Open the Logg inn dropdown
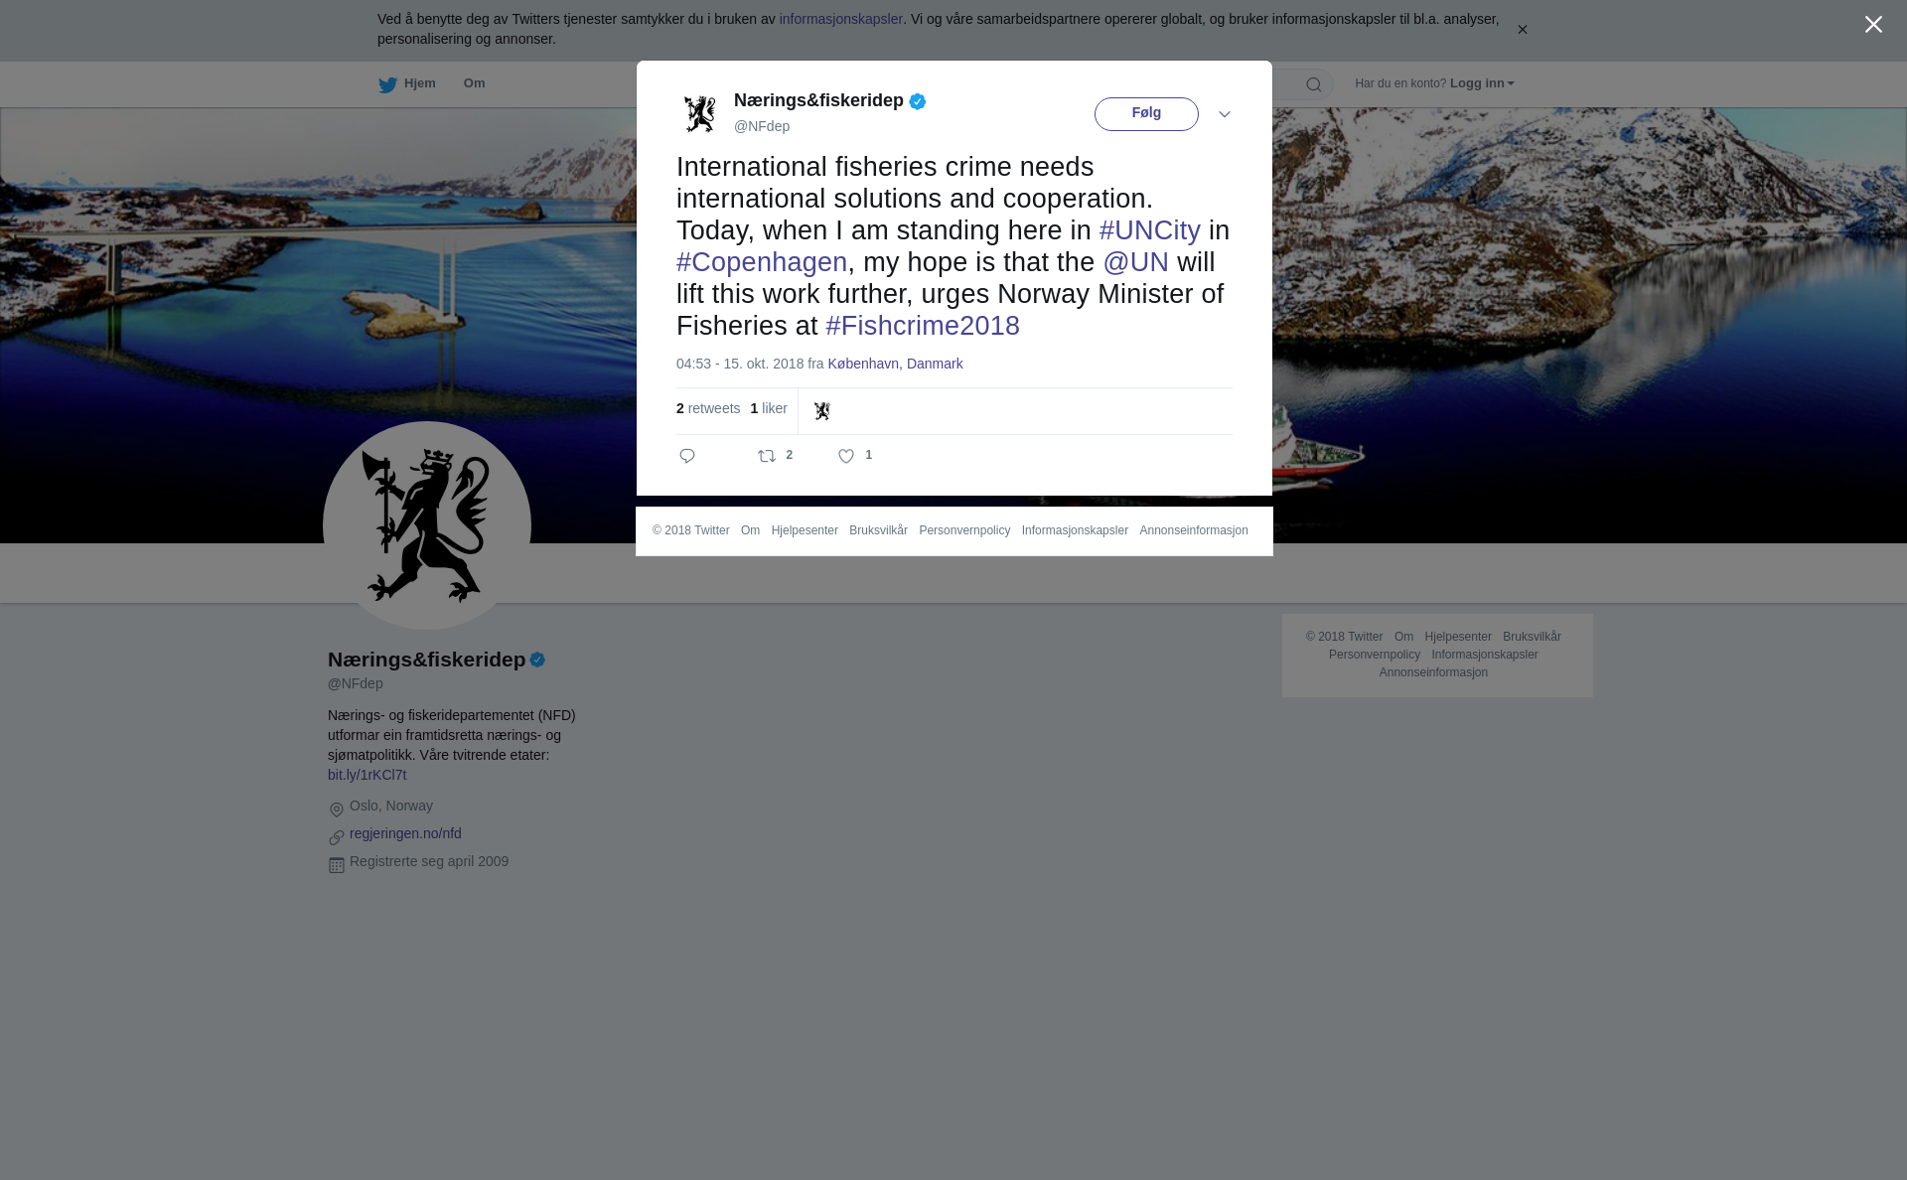1907x1180 pixels. [x=1482, y=83]
